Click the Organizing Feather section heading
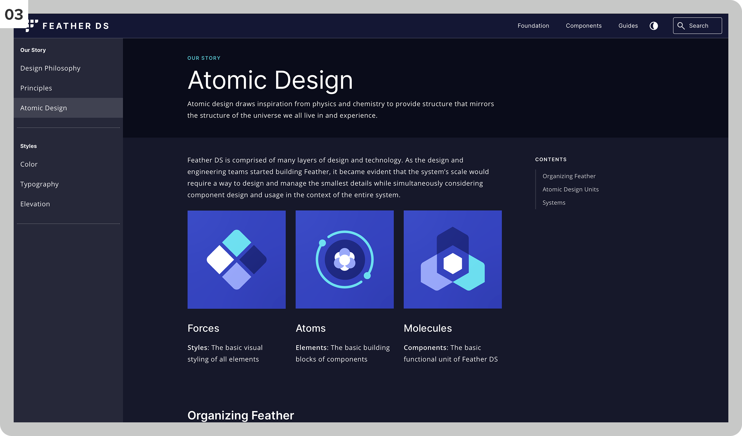742x436 pixels. [241, 415]
